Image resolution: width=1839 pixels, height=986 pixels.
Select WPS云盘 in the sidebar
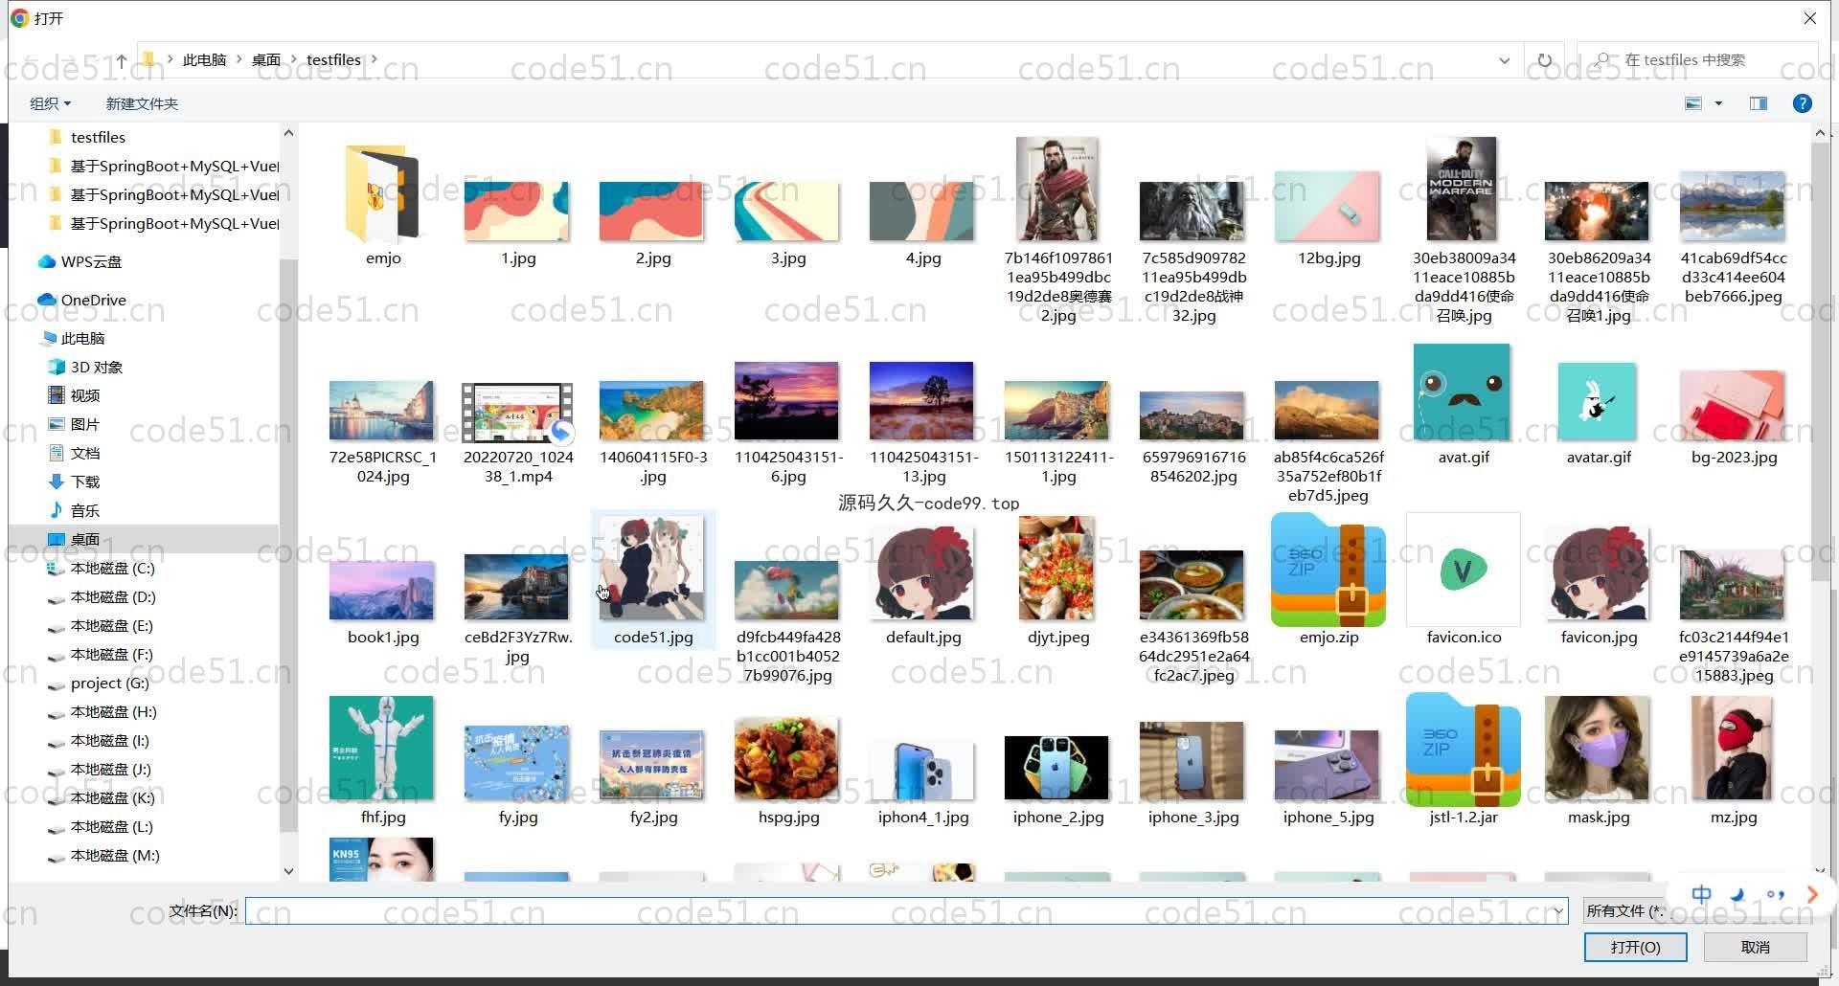(x=91, y=261)
